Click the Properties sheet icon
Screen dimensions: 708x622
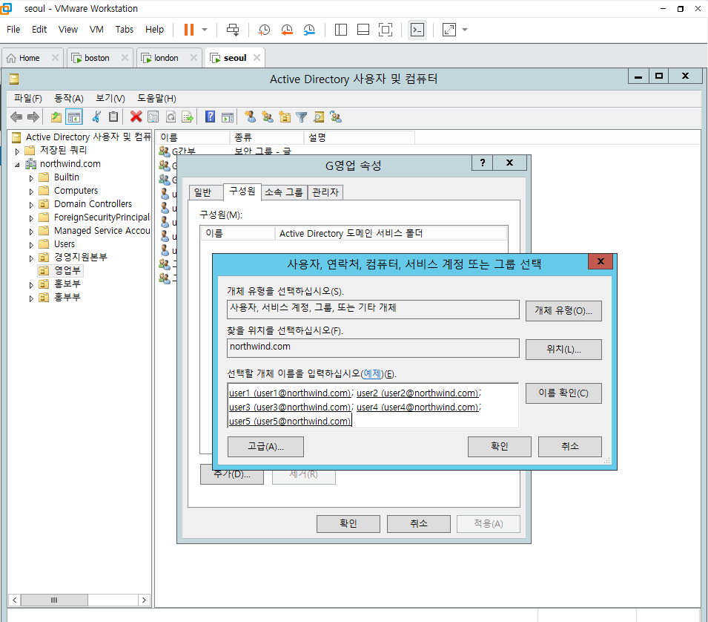pos(153,117)
